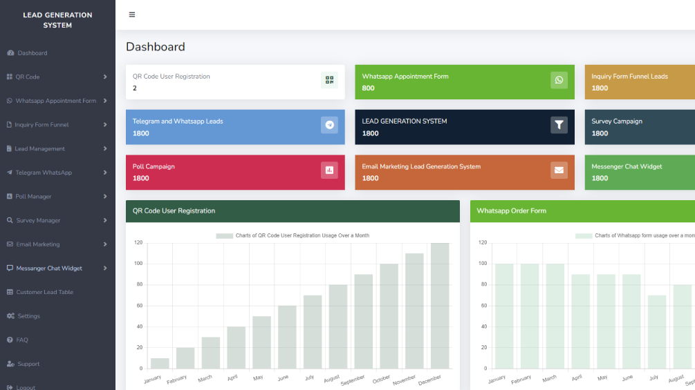This screenshot has width=695, height=390.
Task: Click the July bar in Whatsapp Order Form chart
Action: tap(657, 332)
